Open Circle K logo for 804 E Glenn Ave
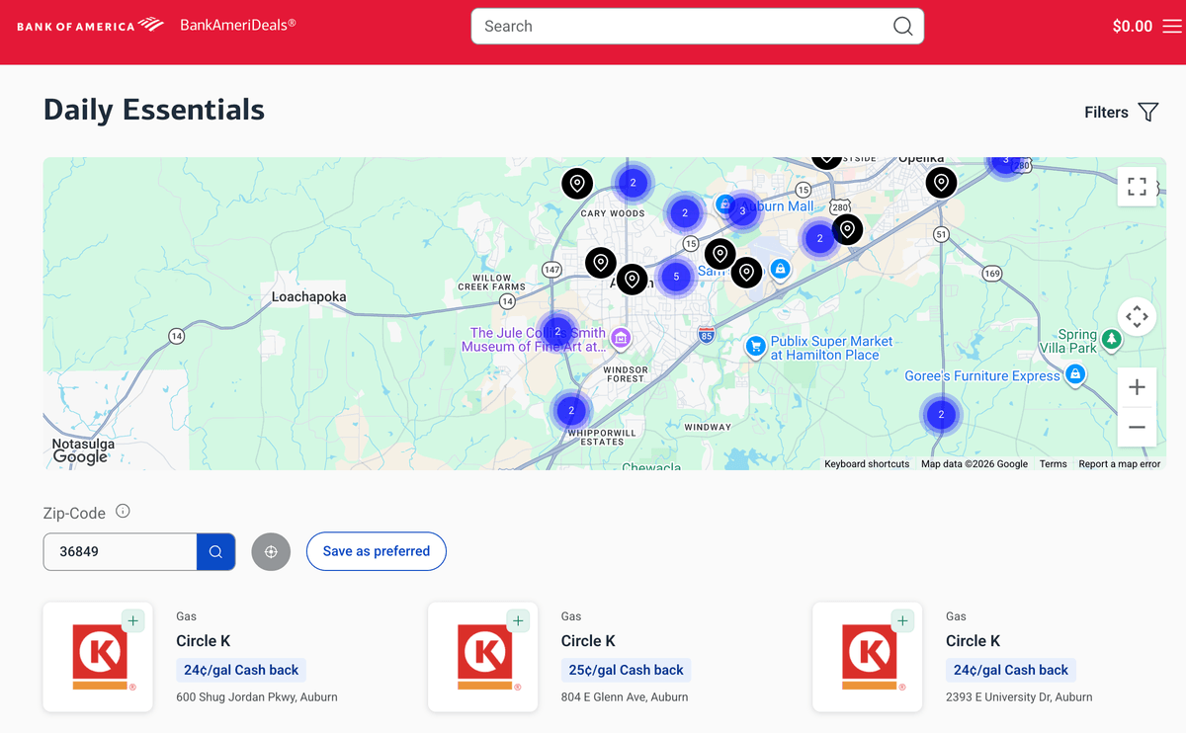The height and width of the screenshot is (733, 1186). (483, 657)
